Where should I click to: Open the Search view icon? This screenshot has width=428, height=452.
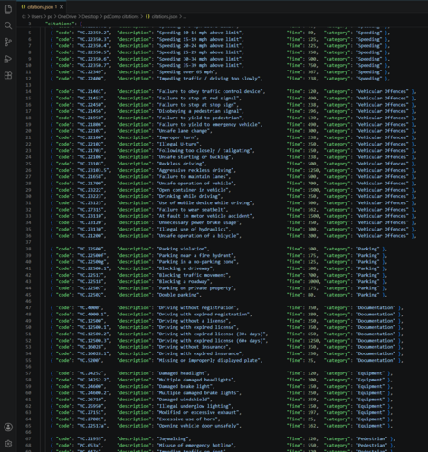pos(8,25)
